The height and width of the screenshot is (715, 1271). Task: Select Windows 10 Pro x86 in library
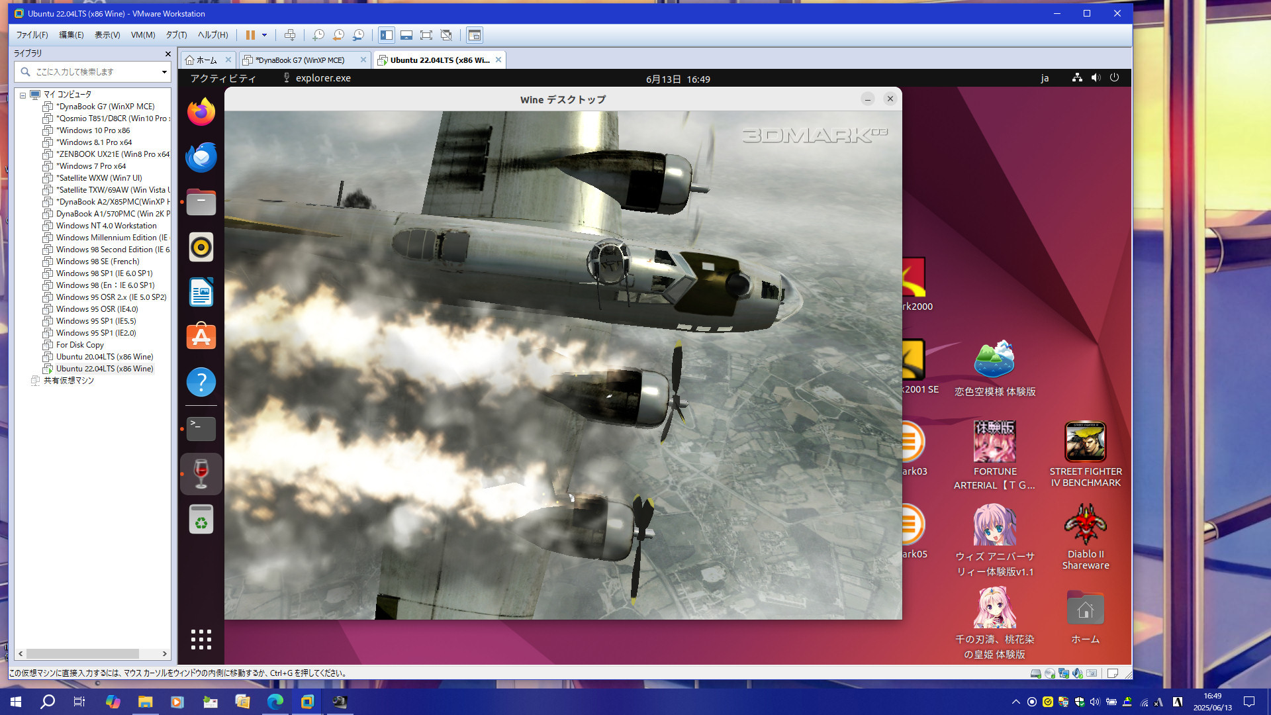click(93, 130)
